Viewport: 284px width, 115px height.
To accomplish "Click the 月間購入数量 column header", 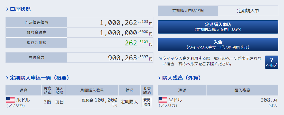I will 92,90.
